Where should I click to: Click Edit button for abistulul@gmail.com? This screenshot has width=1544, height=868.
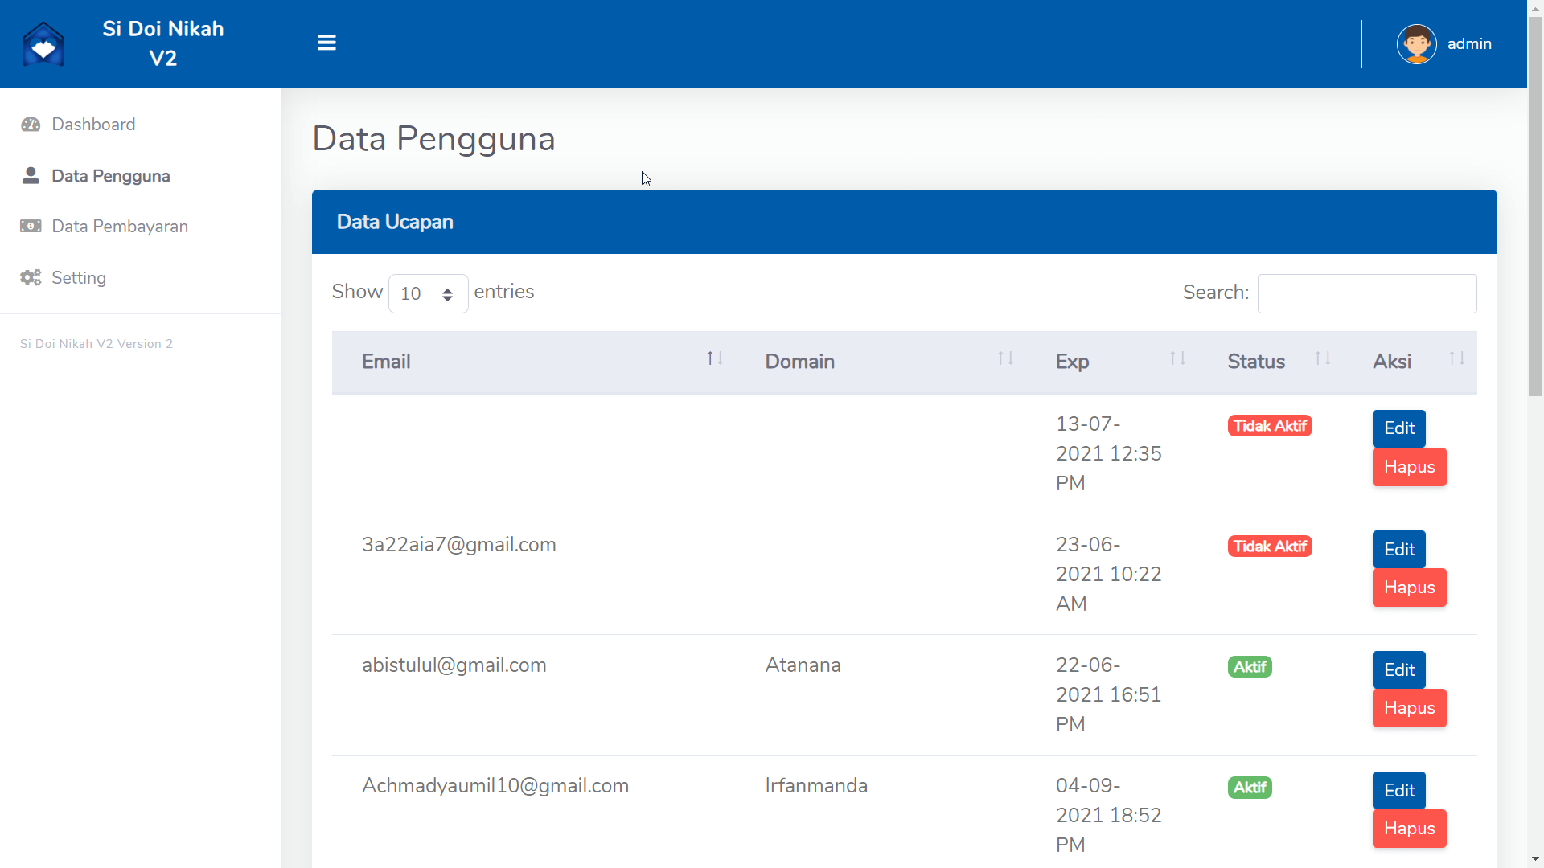click(1398, 669)
